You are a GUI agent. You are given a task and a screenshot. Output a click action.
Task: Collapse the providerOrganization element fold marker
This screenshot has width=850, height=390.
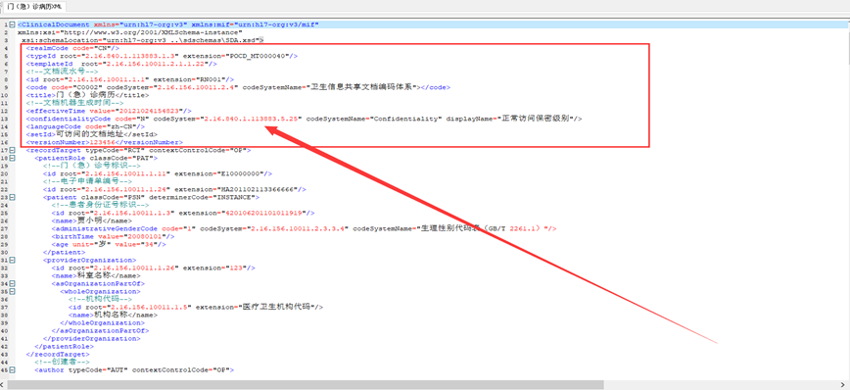(x=12, y=261)
